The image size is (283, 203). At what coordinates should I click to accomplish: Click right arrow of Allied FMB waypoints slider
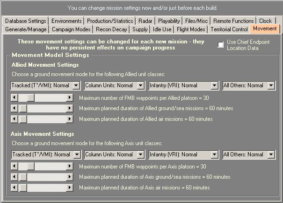(70, 98)
